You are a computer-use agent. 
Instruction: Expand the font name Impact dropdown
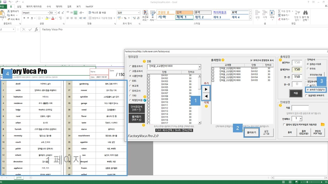point(48,13)
